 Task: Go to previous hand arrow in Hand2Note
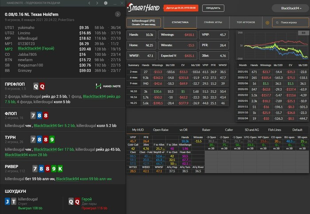[x=89, y=3]
